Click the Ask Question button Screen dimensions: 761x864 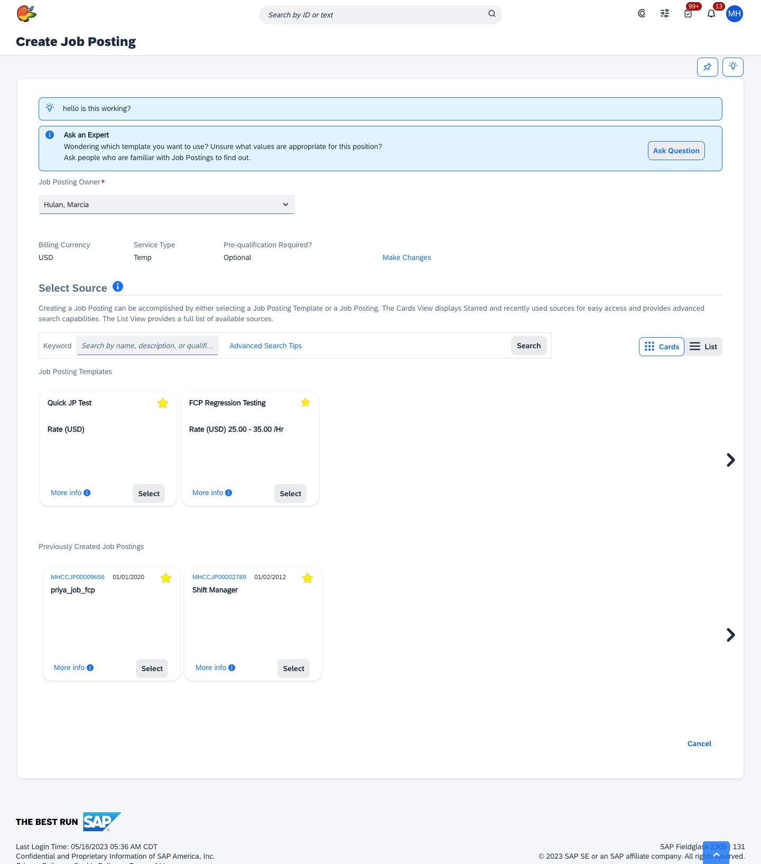point(676,151)
